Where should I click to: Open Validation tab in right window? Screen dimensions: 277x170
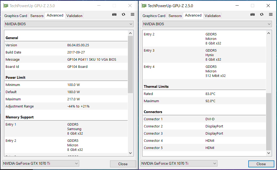212,16
